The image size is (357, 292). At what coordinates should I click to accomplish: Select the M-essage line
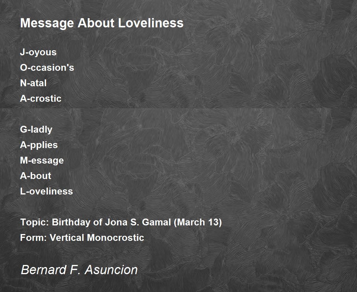click(x=42, y=161)
